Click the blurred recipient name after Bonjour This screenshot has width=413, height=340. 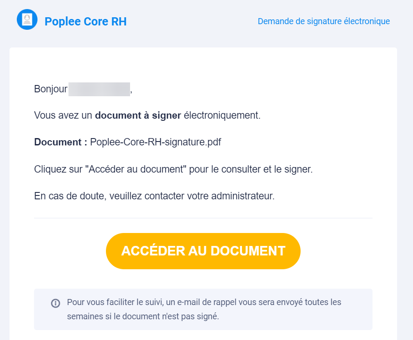tap(99, 89)
